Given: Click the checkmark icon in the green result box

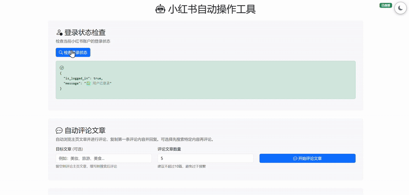Looking at the screenshot, I should click(62, 68).
